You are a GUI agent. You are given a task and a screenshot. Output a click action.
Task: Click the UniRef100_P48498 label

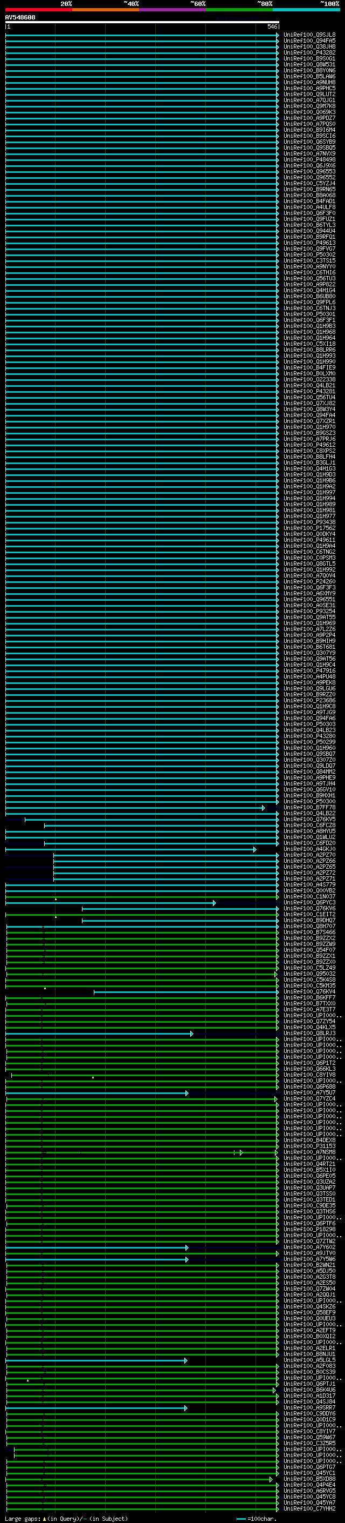tap(309, 159)
